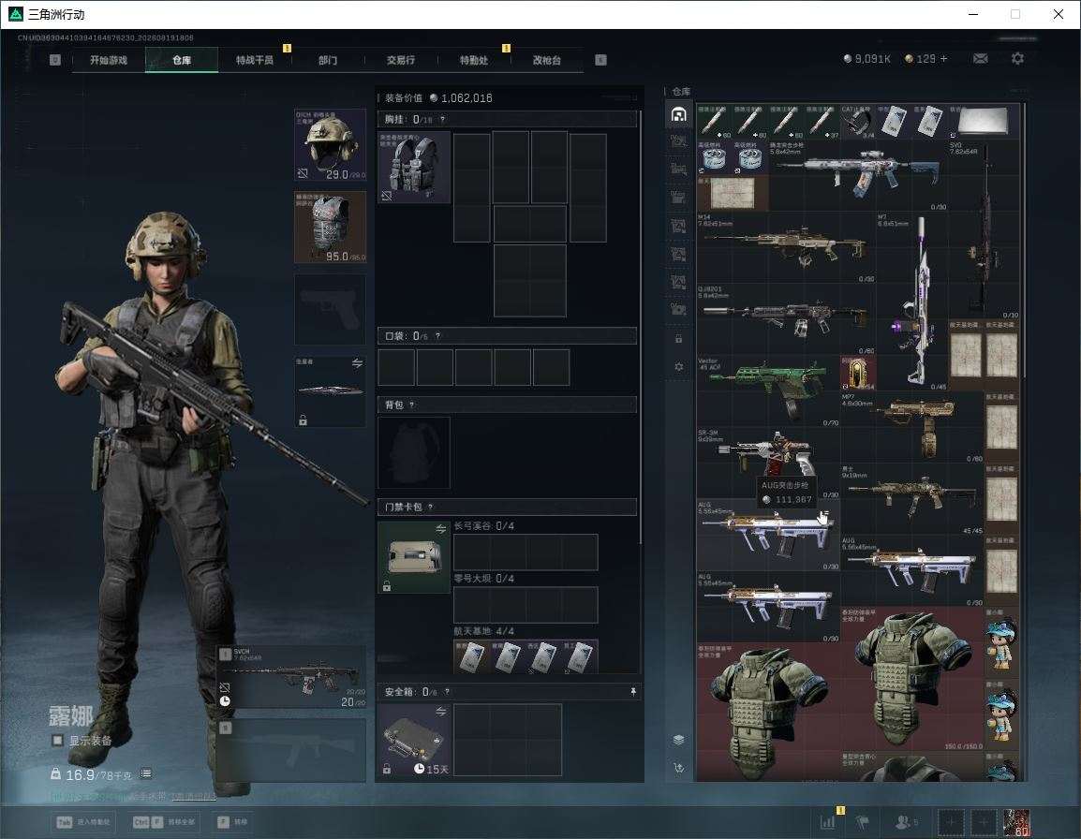1081x839 pixels.
Task: Add premium currency next to 129
Action: (x=944, y=59)
